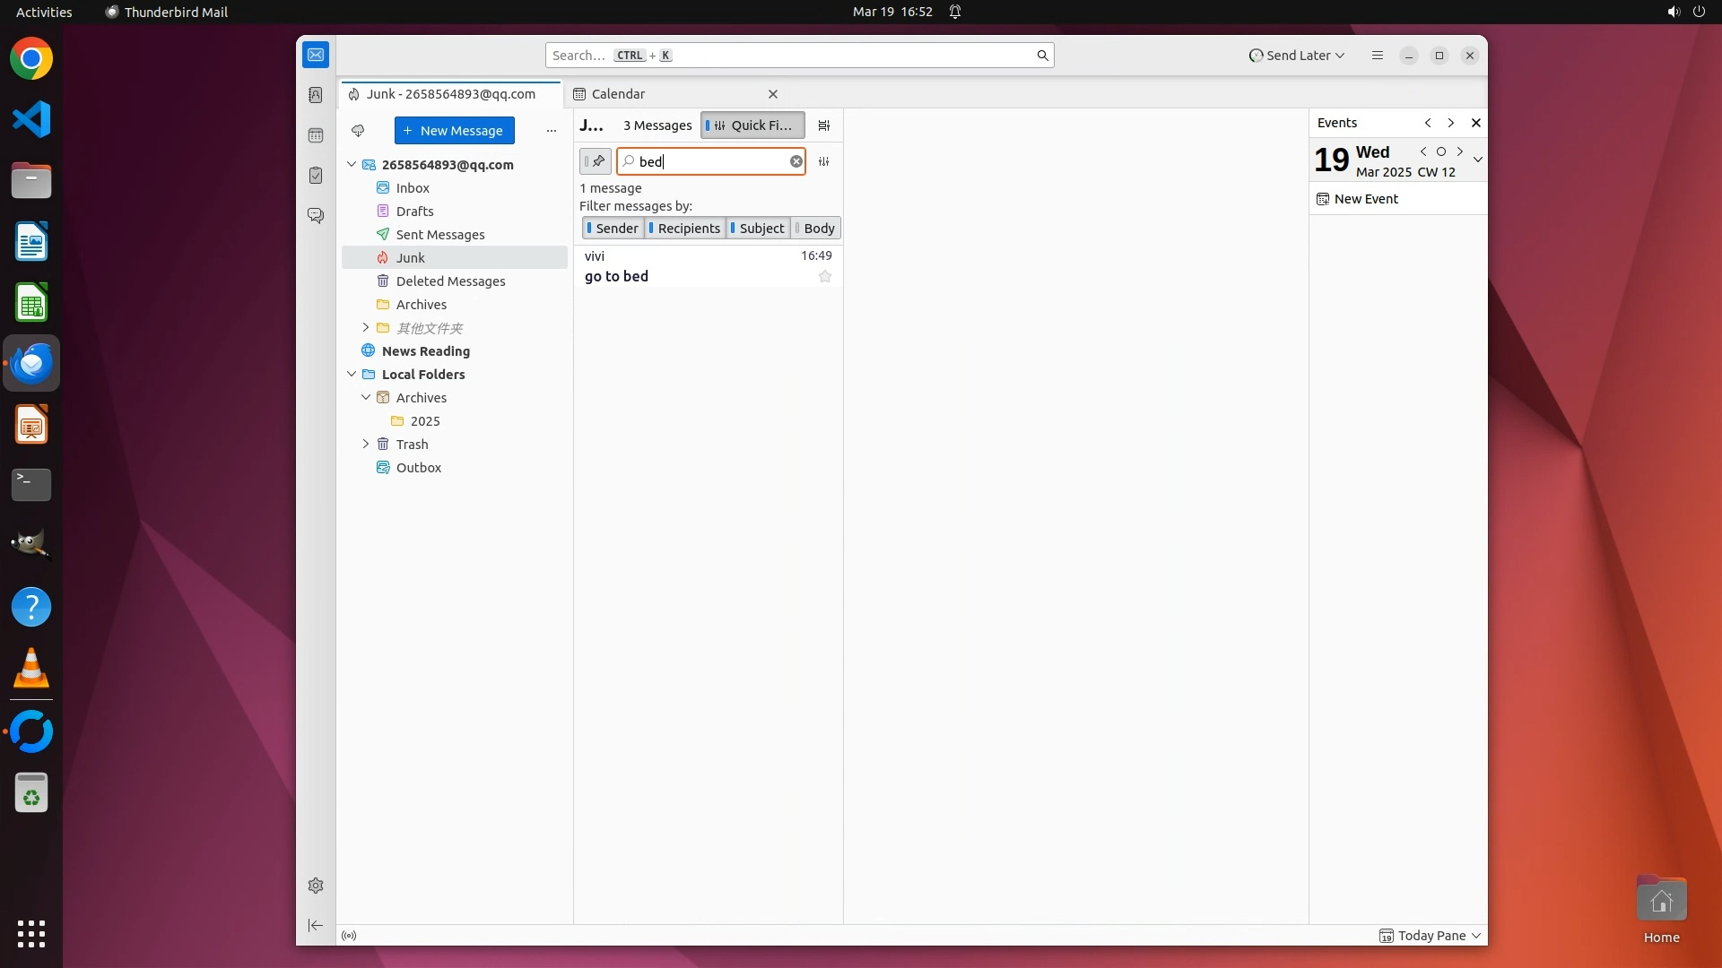Viewport: 1722px width, 968px height.
Task: Open message list display options icon
Action: [x=824, y=125]
